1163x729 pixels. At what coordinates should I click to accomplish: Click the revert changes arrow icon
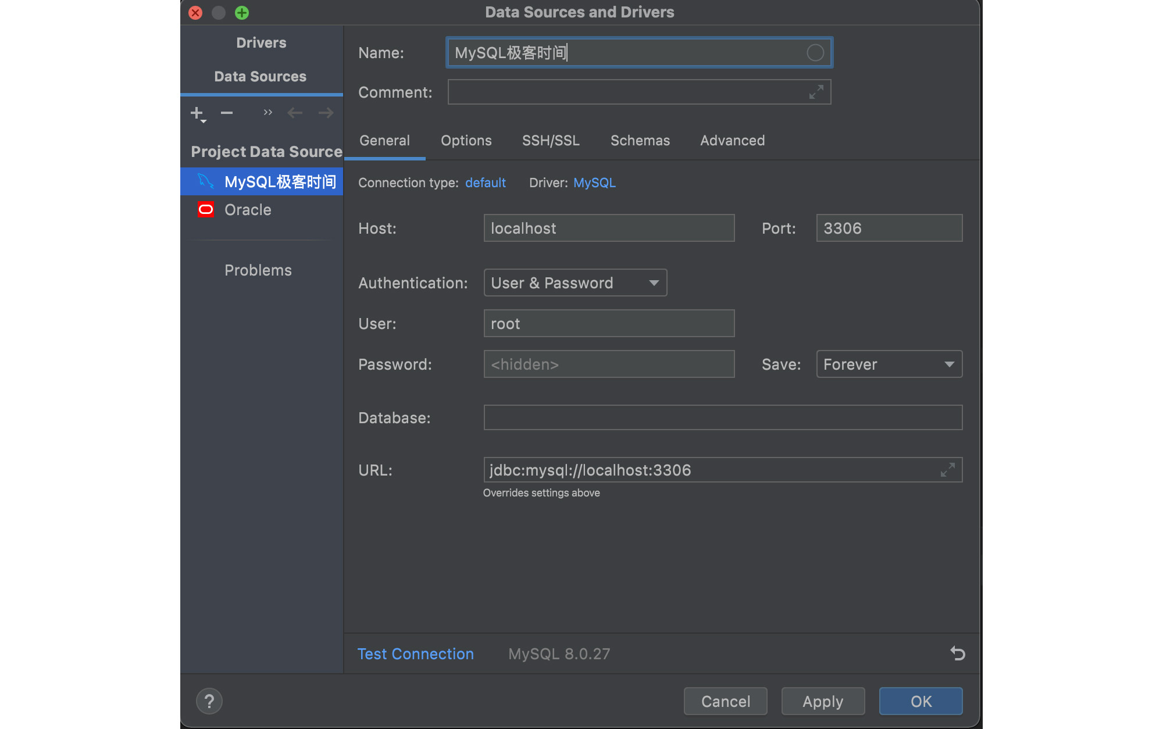957,653
